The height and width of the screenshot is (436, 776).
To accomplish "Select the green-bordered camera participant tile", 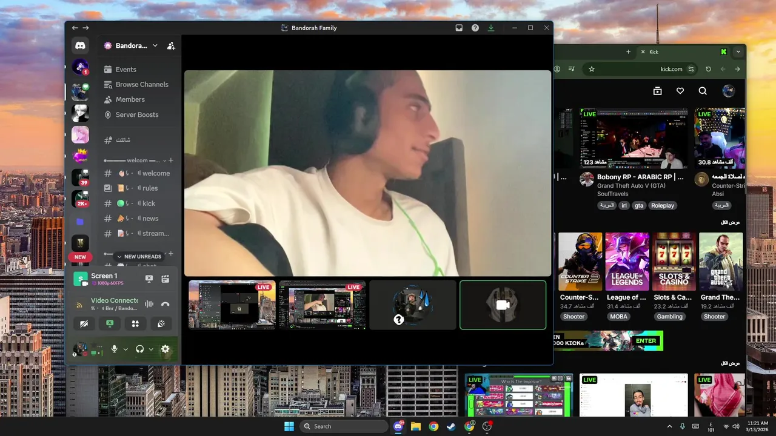I will tap(503, 305).
